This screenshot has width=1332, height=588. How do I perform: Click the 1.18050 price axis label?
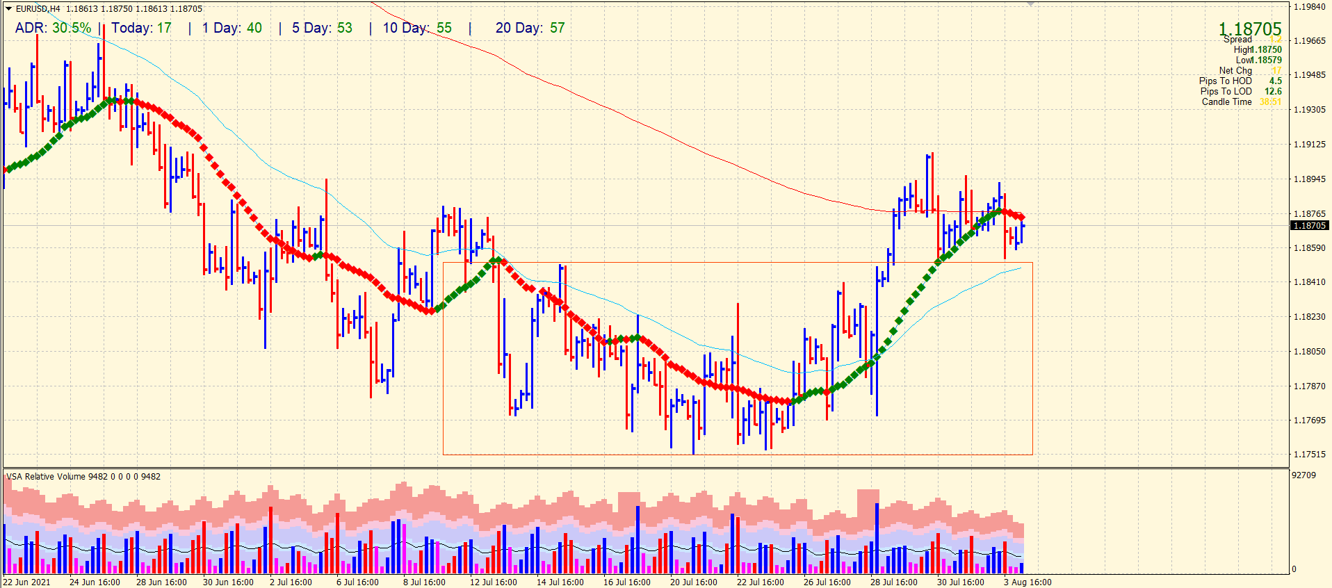click(1309, 352)
